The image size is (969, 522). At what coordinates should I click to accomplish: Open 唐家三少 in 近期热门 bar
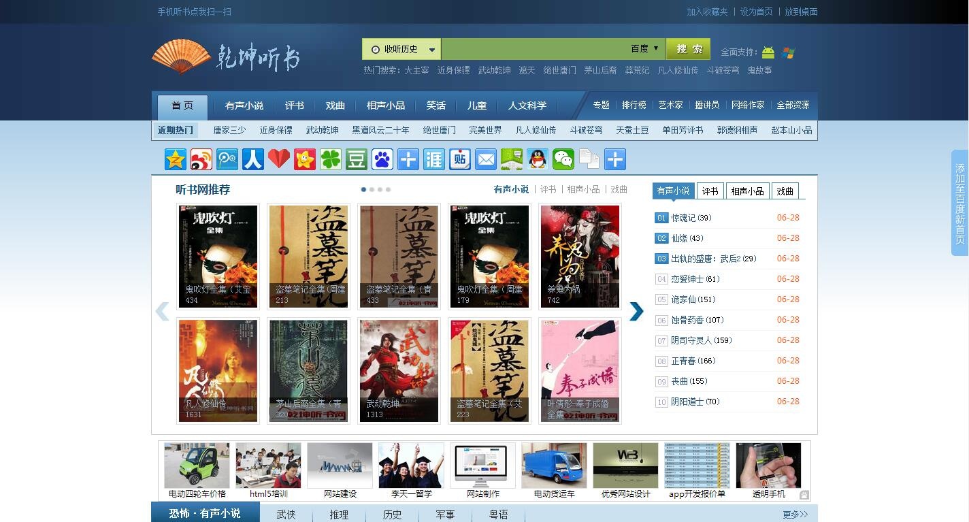pyautogui.click(x=229, y=130)
